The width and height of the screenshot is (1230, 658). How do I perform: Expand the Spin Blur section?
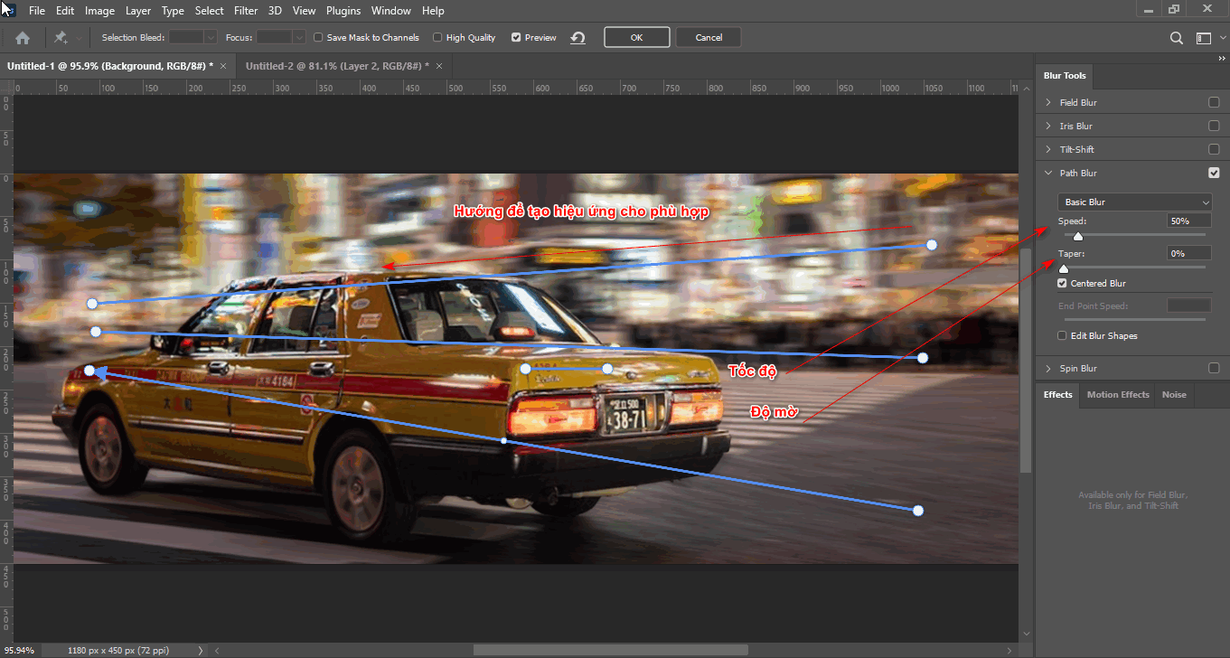(1049, 368)
